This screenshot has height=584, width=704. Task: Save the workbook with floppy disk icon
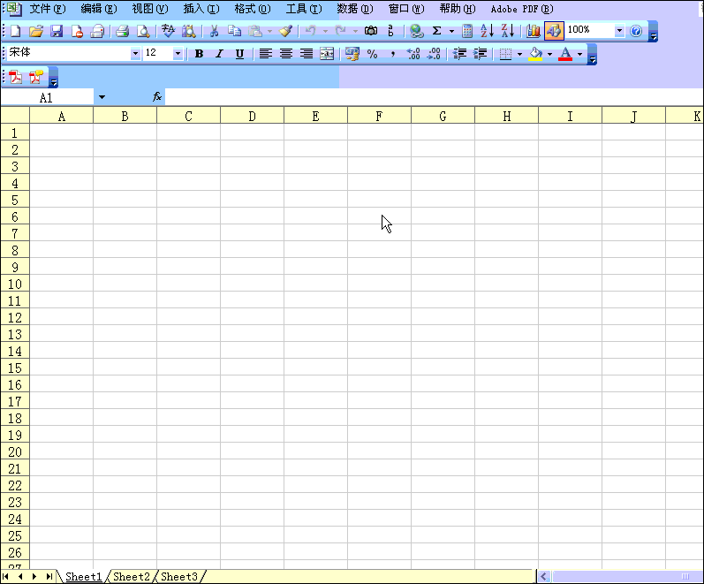pos(57,31)
